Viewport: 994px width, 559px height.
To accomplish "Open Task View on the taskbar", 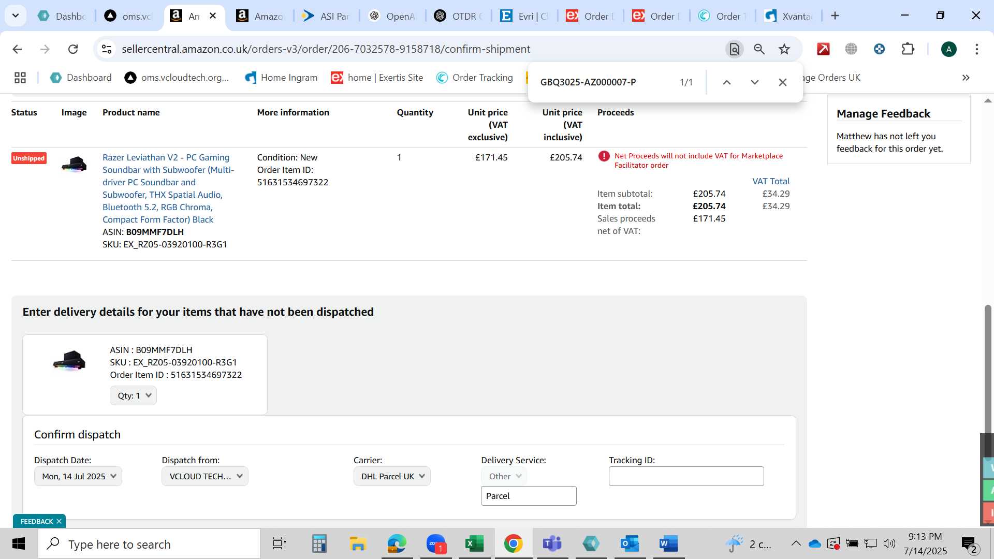I will pyautogui.click(x=280, y=544).
